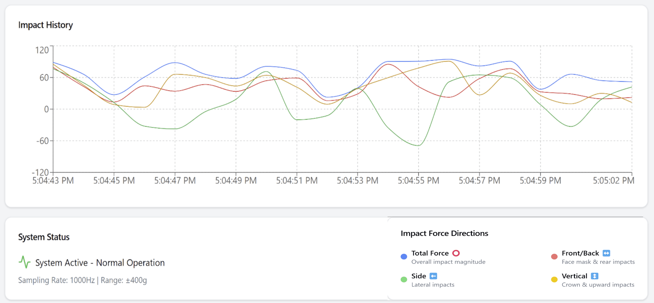Click the Front/Back legend label

coord(580,253)
